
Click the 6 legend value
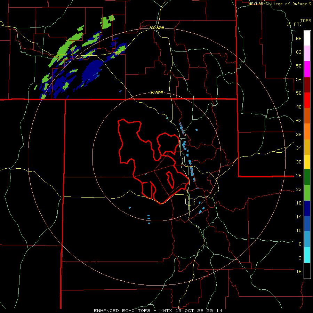(300, 244)
